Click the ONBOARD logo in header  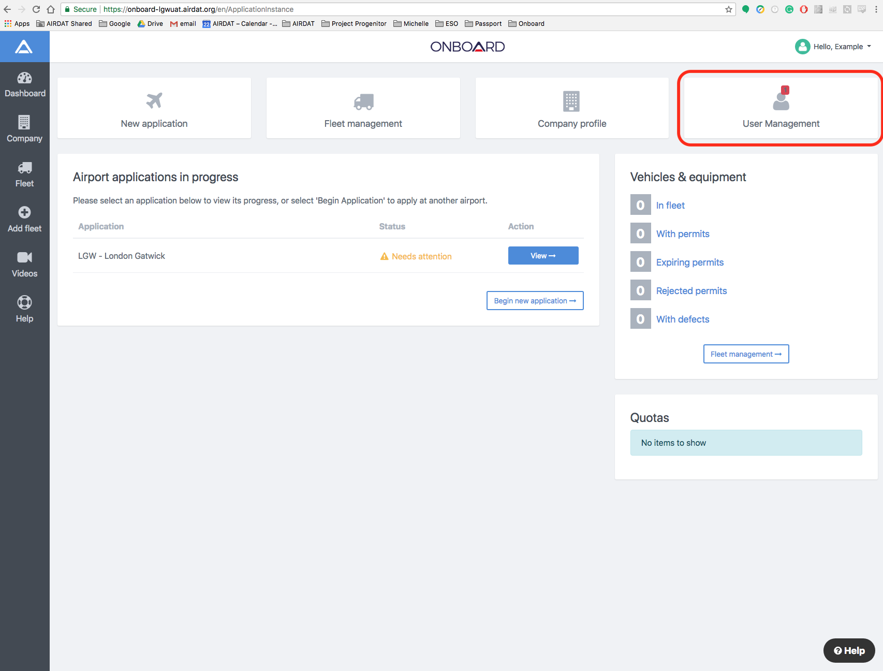click(467, 47)
